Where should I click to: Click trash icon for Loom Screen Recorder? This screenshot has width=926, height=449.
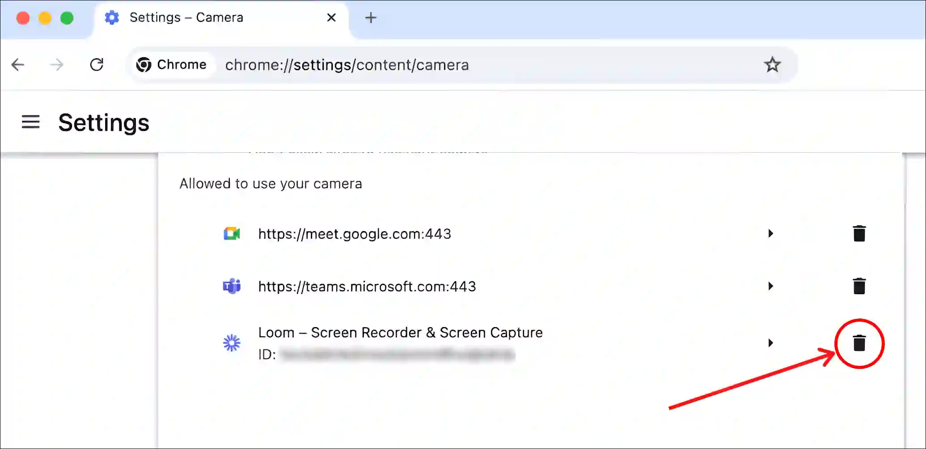[859, 343]
